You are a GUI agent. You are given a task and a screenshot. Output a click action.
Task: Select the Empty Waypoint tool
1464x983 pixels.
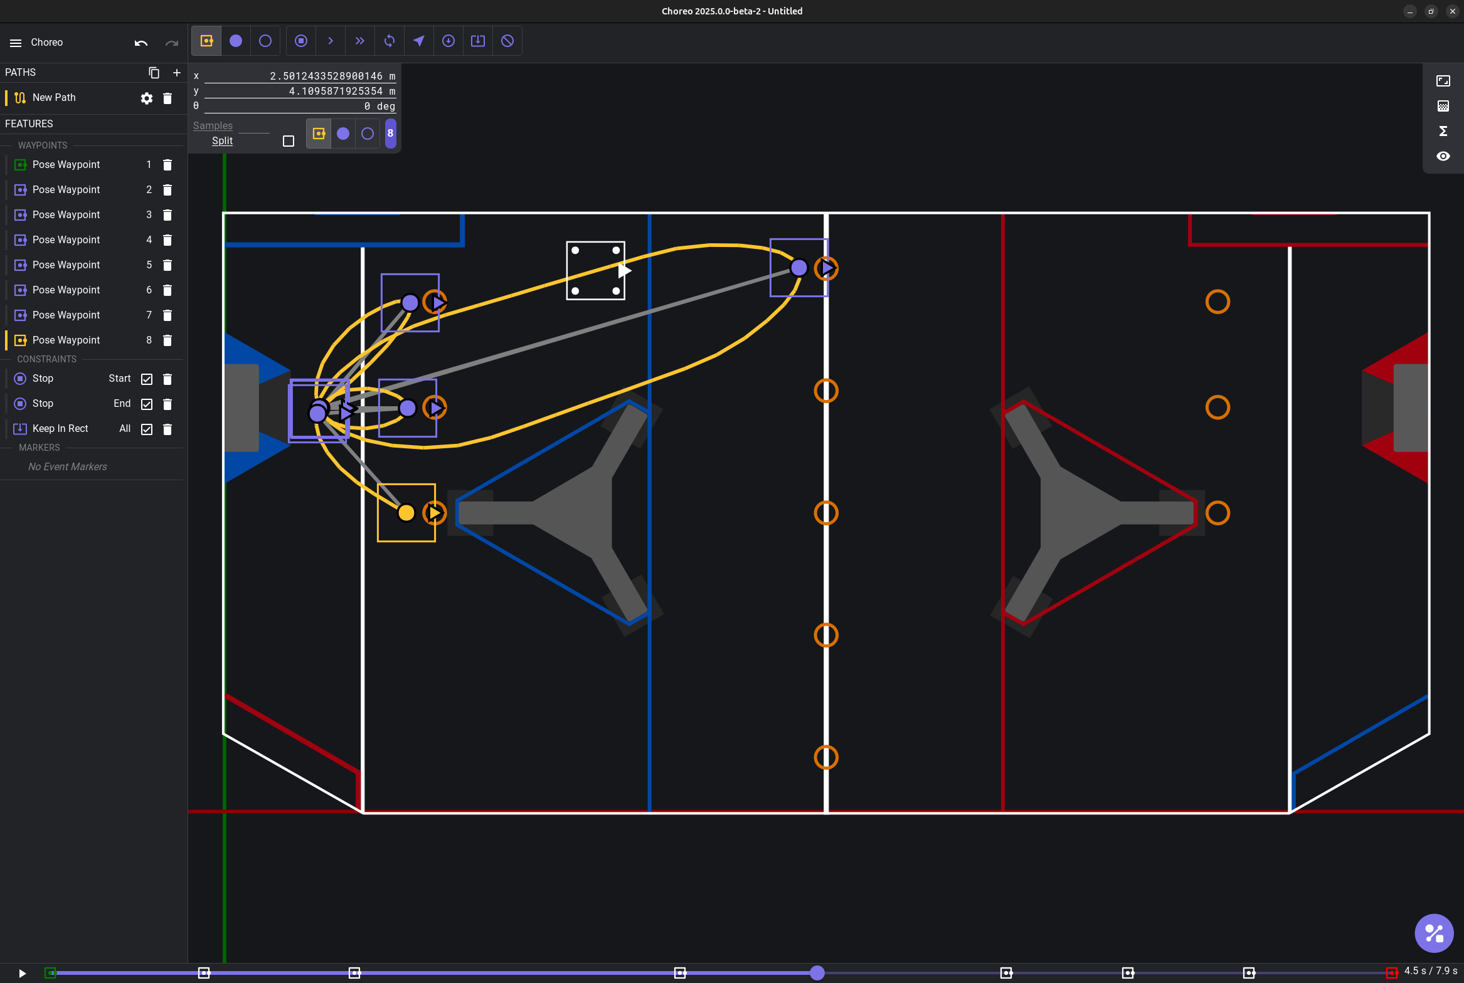point(265,41)
